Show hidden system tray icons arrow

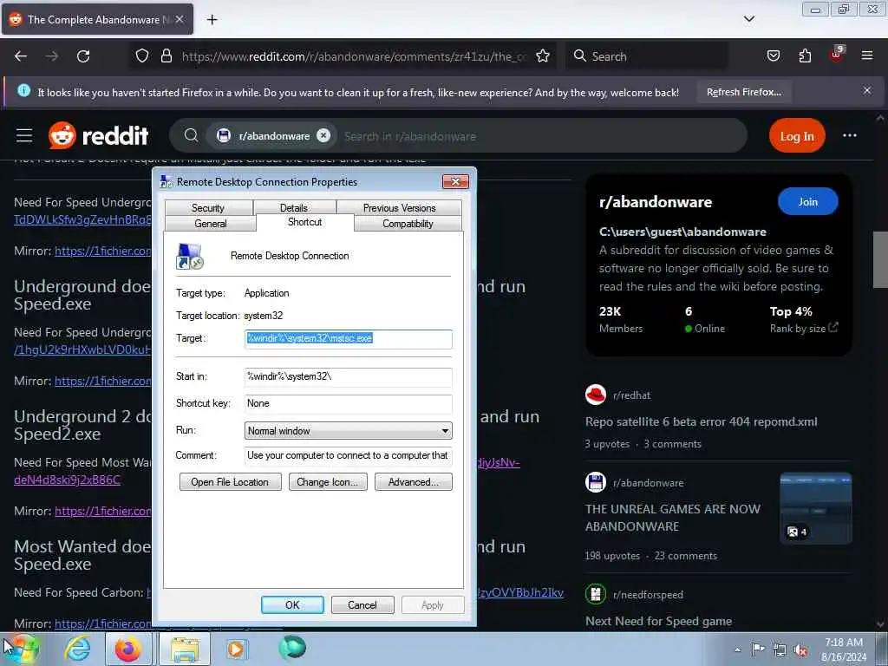[x=737, y=650]
